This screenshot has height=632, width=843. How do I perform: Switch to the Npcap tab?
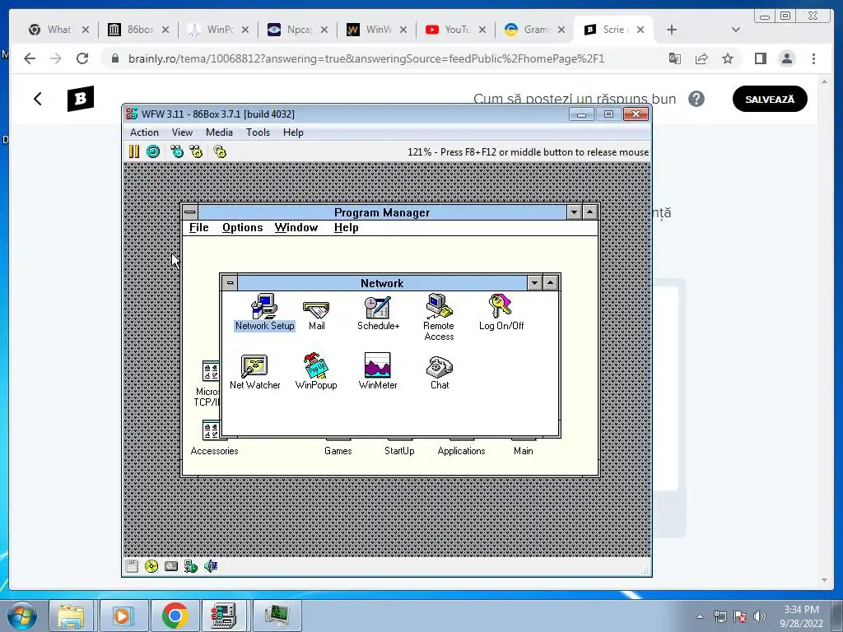coord(298,30)
